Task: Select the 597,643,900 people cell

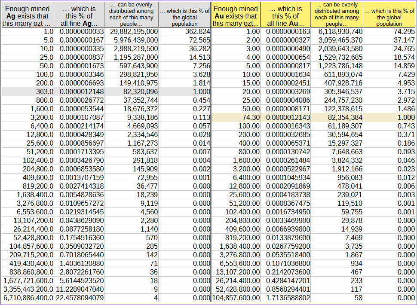Action: coord(131,66)
